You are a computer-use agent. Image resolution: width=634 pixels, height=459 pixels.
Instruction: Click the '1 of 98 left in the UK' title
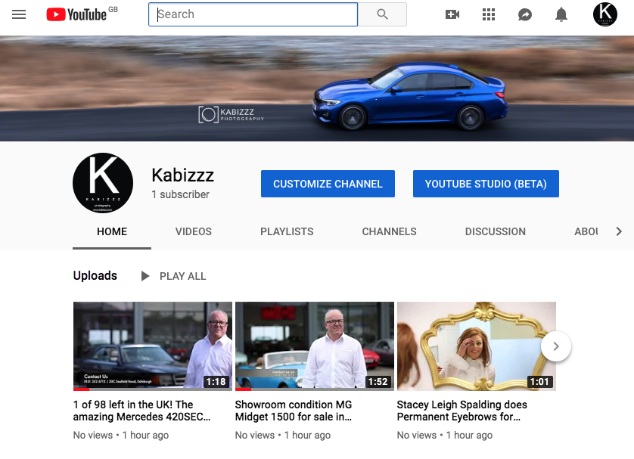pos(142,411)
